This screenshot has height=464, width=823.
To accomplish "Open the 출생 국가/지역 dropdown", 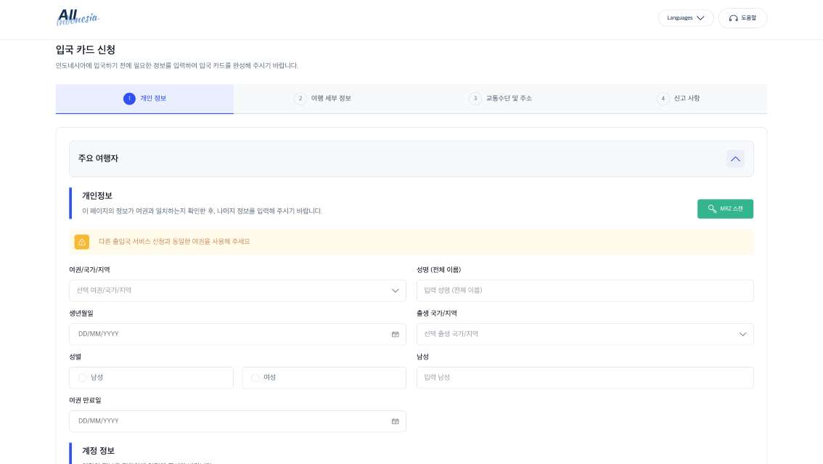I will pos(585,334).
